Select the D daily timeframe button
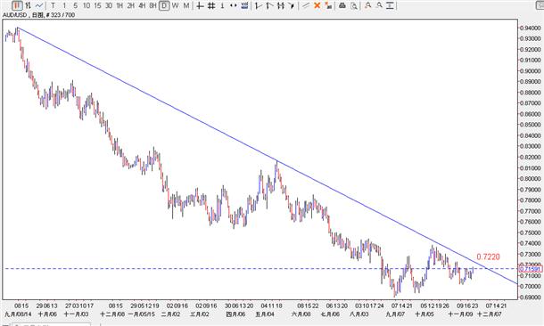Viewport: 544px width, 326px height. tap(164, 5)
